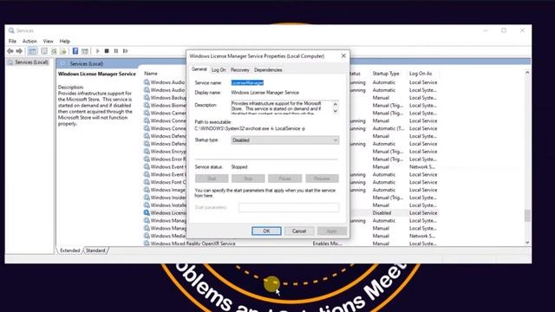Switch to the General tab
The width and height of the screenshot is (555, 312).
(x=199, y=69)
